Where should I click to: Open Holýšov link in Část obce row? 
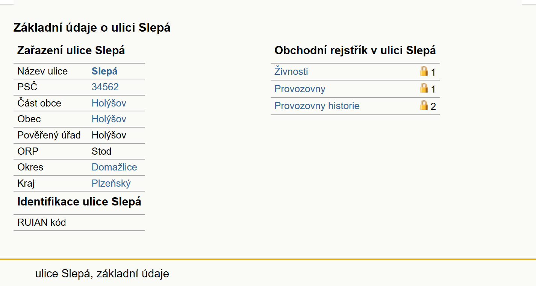tap(109, 103)
